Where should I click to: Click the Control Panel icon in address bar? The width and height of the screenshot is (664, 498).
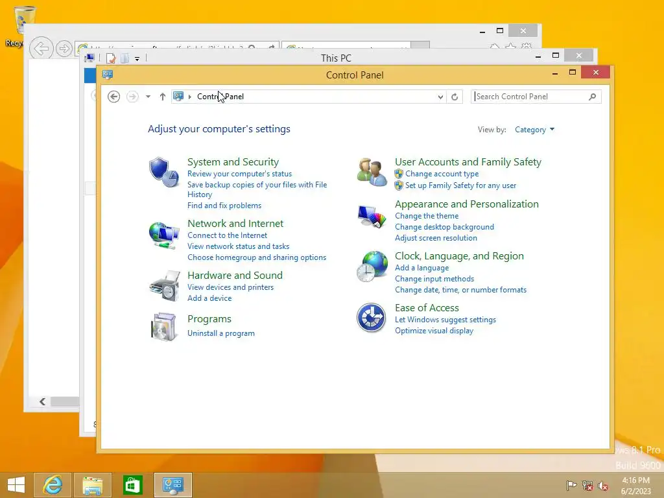click(179, 97)
